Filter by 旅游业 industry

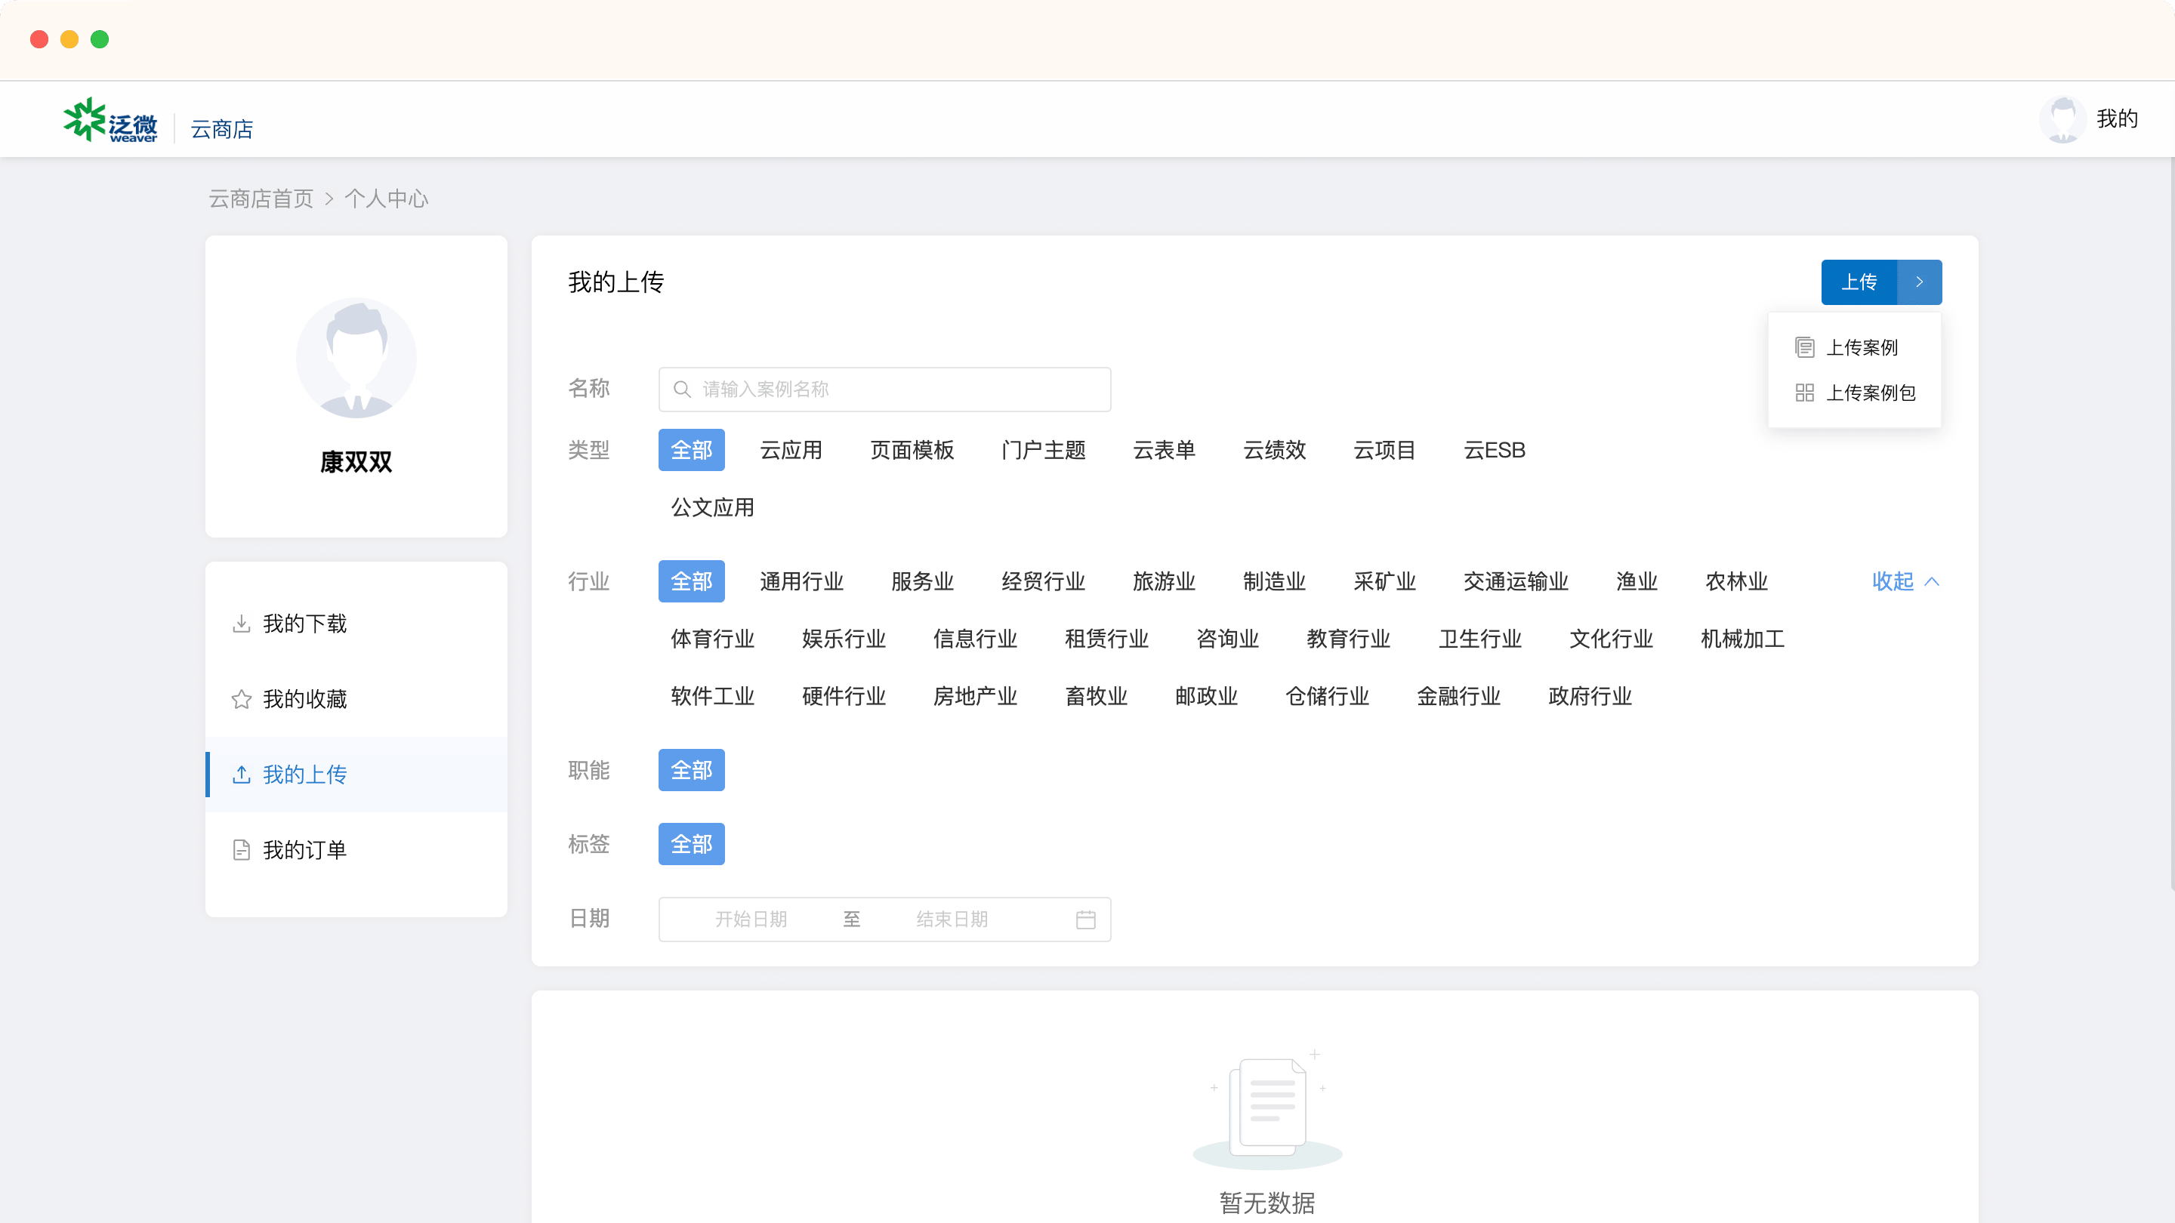pyautogui.click(x=1164, y=581)
